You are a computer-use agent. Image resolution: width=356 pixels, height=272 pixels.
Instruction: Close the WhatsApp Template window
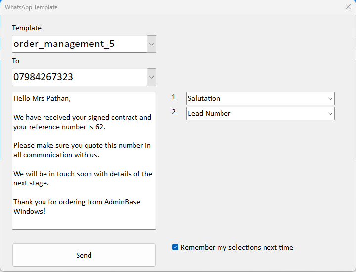[x=348, y=7]
